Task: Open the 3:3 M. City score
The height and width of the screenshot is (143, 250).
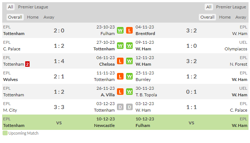Action: 59,107
